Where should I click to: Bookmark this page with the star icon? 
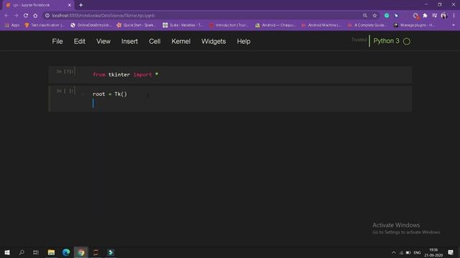point(374,16)
